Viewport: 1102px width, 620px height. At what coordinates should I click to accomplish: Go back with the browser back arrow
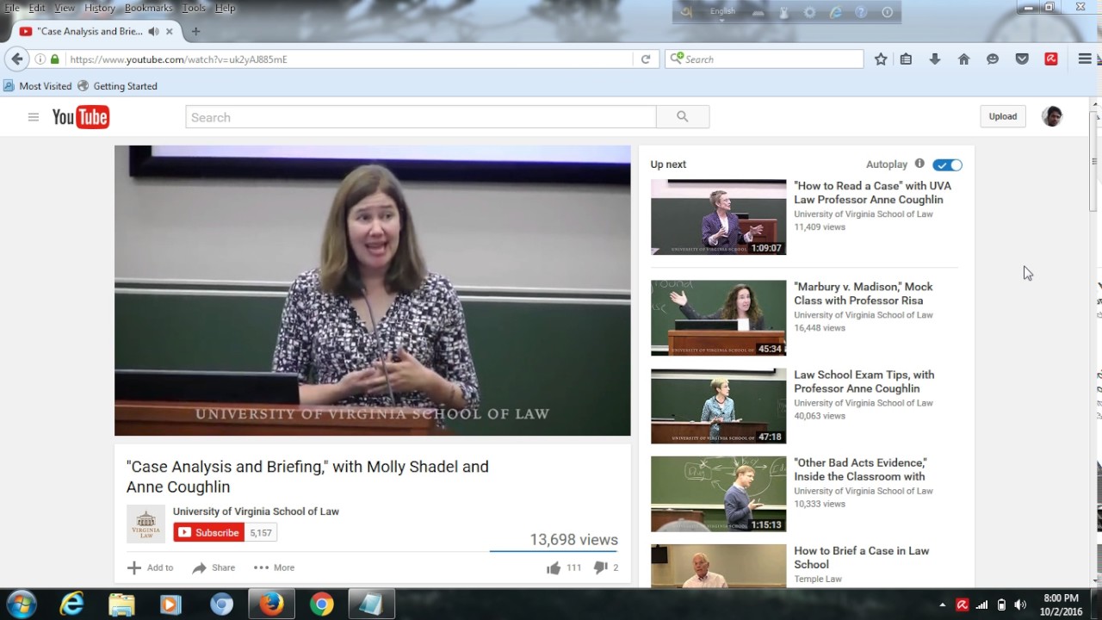pyautogui.click(x=17, y=59)
